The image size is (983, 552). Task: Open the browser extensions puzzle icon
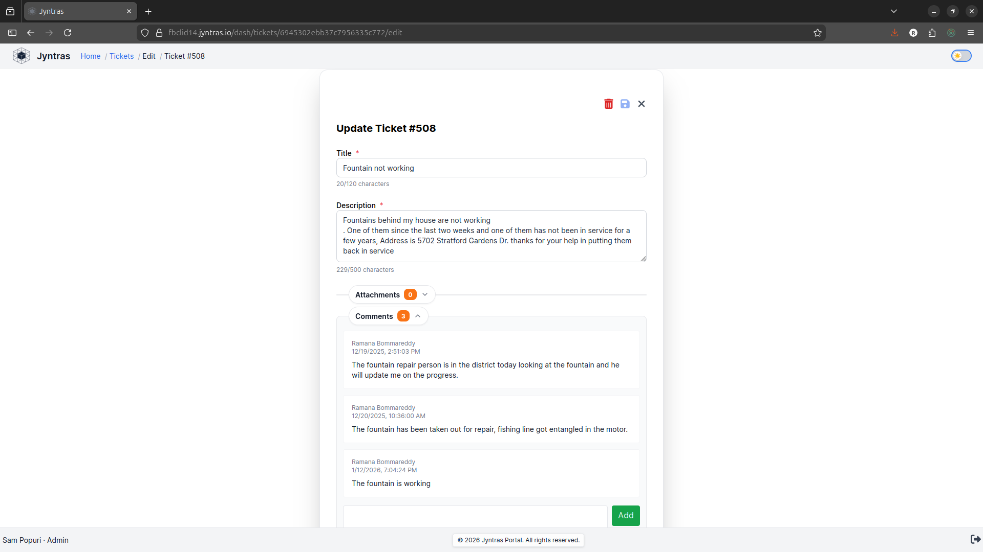(x=932, y=33)
